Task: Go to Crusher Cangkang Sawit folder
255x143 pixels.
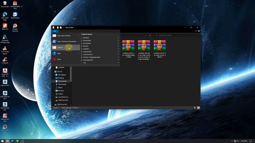Action: click(92, 57)
